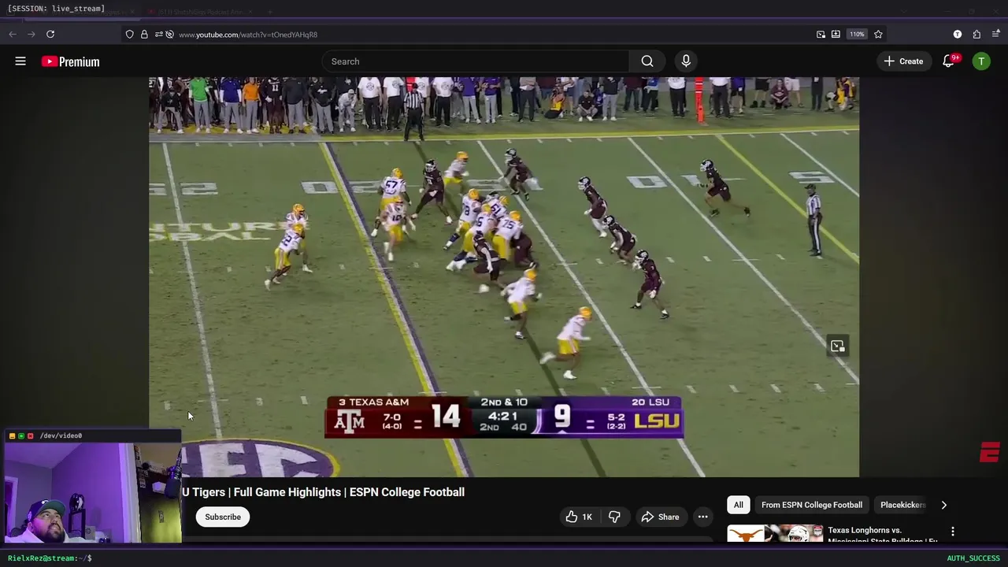Open the three-dot menu for Texas Longhorns video
The image size is (1008, 567).
(952, 532)
